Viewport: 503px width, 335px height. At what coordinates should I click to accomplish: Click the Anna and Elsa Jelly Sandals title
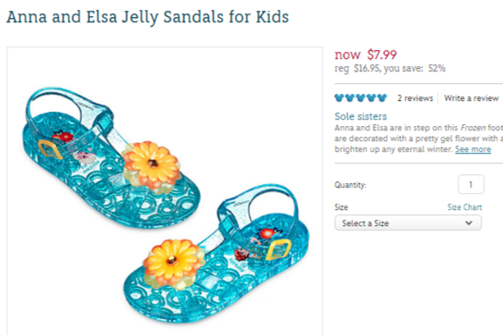(147, 17)
